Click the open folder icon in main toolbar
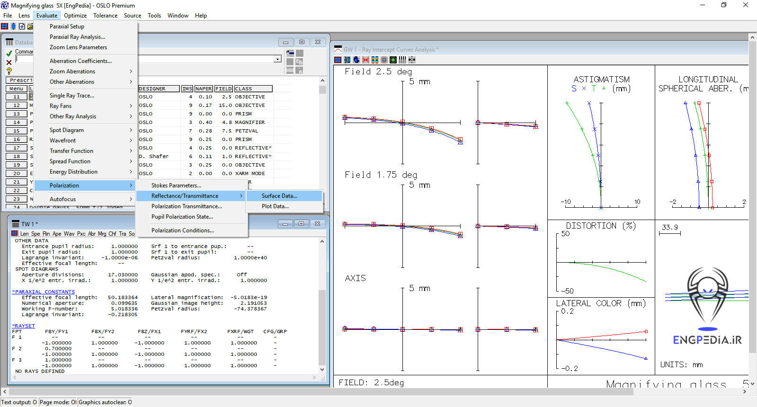757x407 pixels. pyautogui.click(x=30, y=27)
